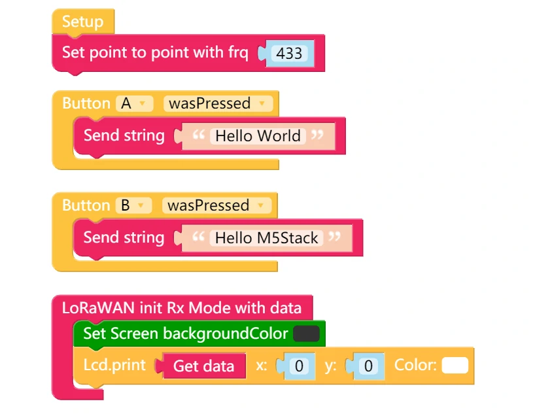Open the Button B selector dropdown

(x=133, y=205)
